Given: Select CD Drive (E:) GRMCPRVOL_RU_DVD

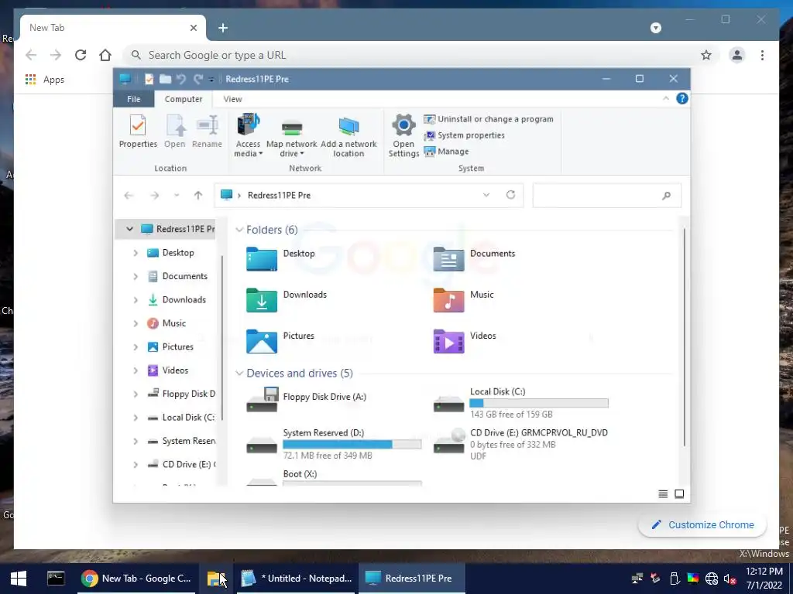Looking at the screenshot, I should pyautogui.click(x=521, y=444).
